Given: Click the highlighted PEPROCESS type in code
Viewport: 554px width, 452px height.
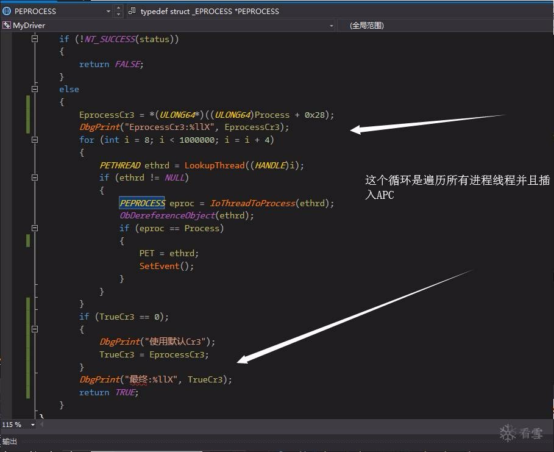Looking at the screenshot, I should pyautogui.click(x=142, y=203).
